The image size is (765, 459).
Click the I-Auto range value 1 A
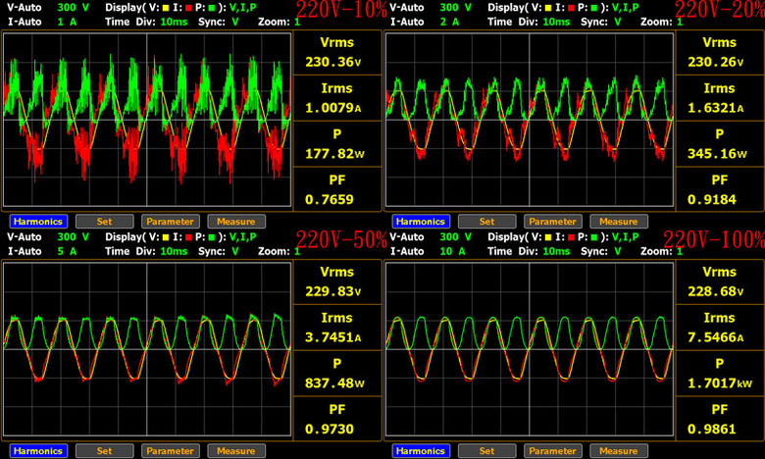coord(67,22)
